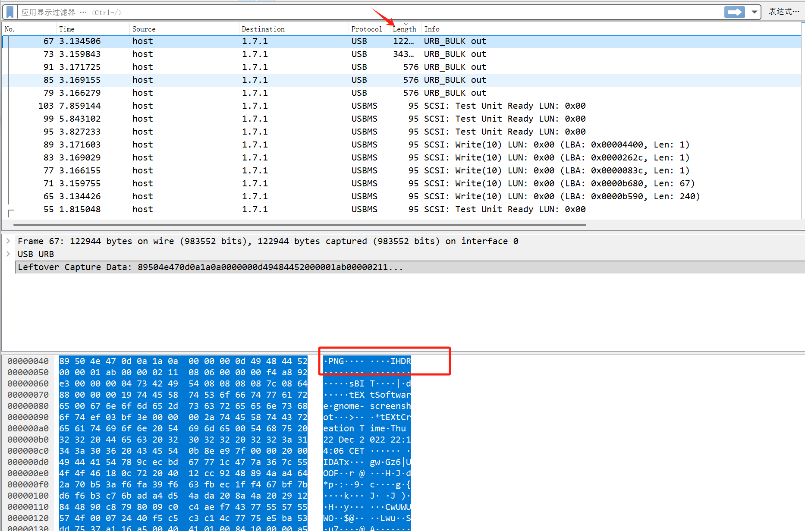Sort packets by Length column header
This screenshot has height=531, width=805.
point(406,29)
